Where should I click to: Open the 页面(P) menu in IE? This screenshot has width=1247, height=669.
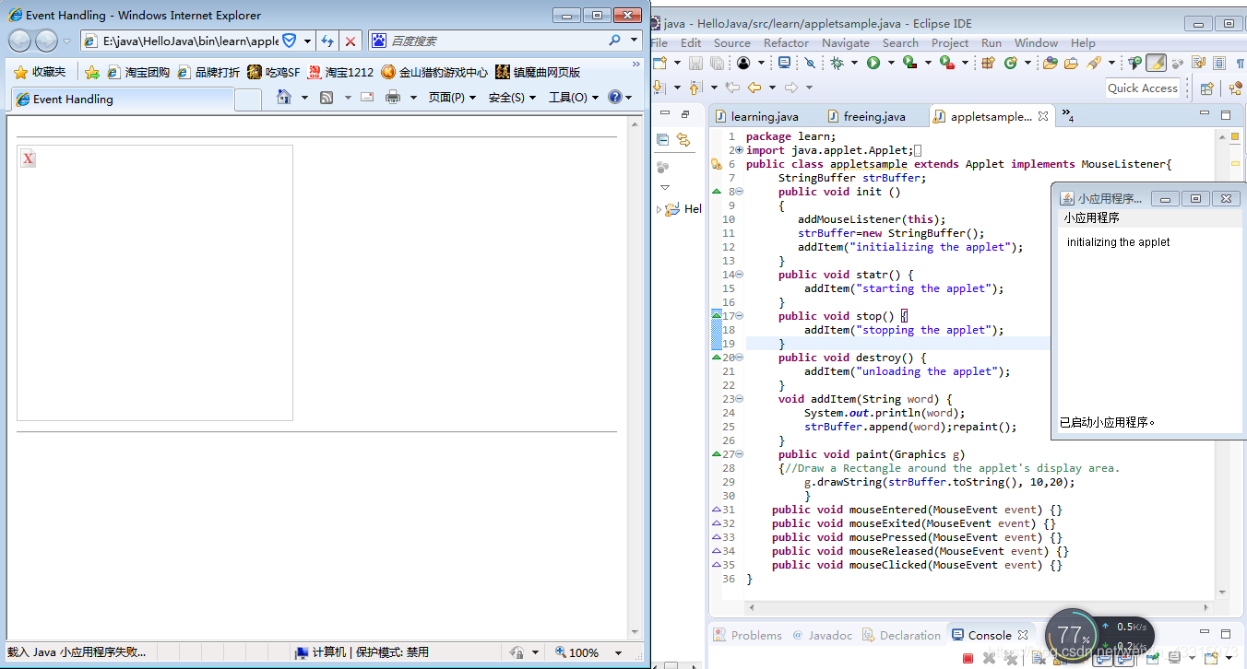452,98
